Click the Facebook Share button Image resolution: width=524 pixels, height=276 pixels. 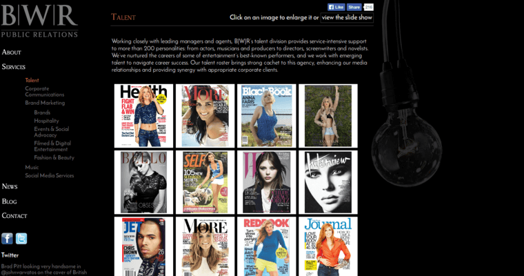click(354, 7)
